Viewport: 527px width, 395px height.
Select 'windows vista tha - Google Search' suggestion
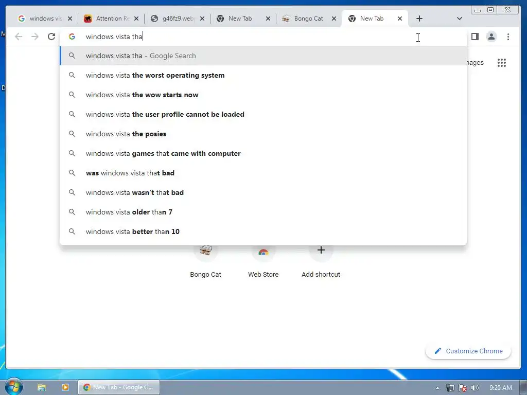[263, 56]
